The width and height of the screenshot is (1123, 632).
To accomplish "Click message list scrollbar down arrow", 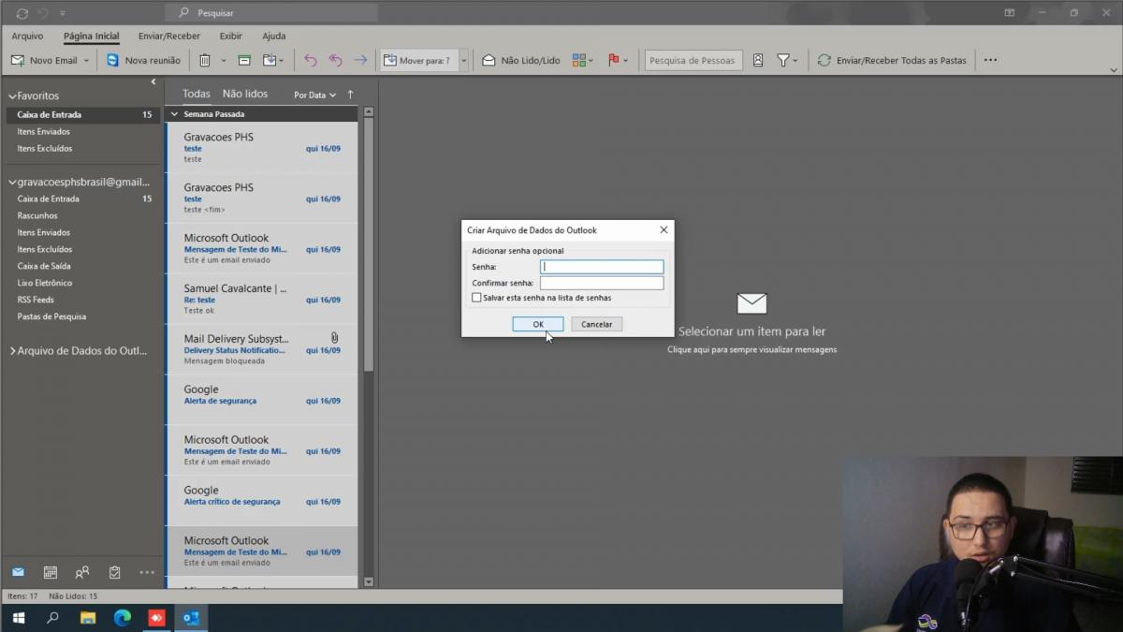I will [x=368, y=581].
